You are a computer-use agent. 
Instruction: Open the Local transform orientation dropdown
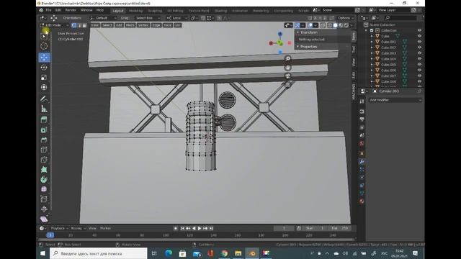point(177,18)
